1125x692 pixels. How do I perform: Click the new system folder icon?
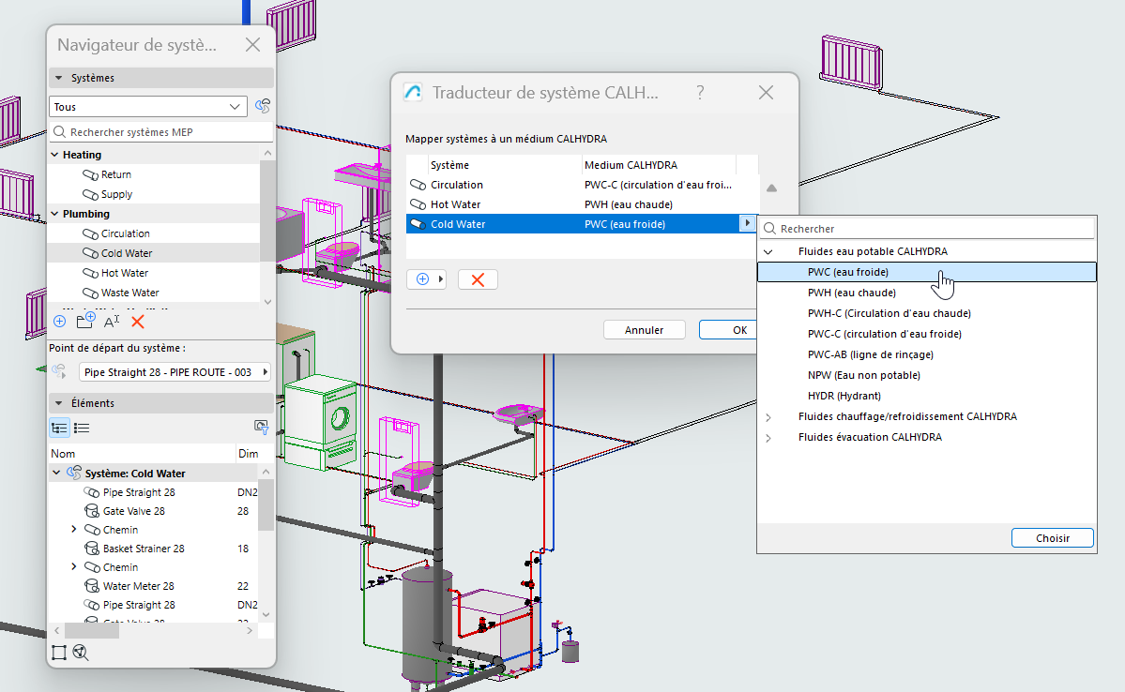[x=85, y=322]
